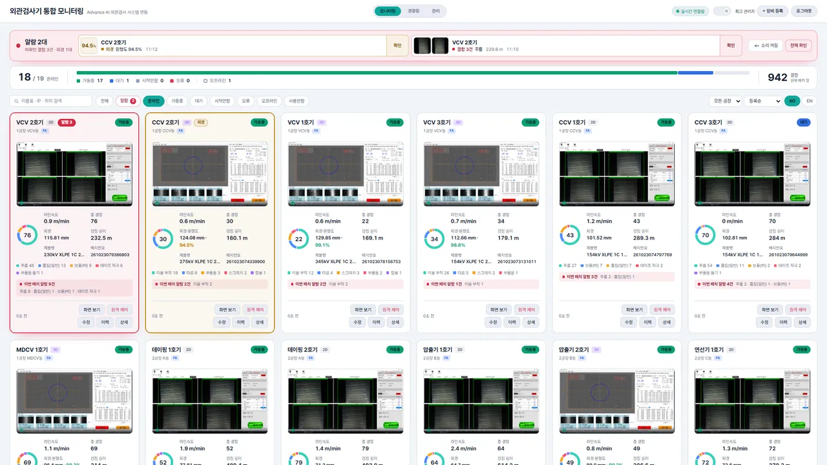This screenshot has width=827, height=465.
Task: Click the defect donut chart showing 43
Action: point(570,235)
